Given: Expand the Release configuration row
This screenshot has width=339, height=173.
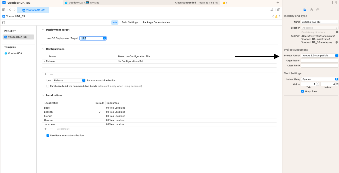Looking at the screenshot, I should pos(44,61).
